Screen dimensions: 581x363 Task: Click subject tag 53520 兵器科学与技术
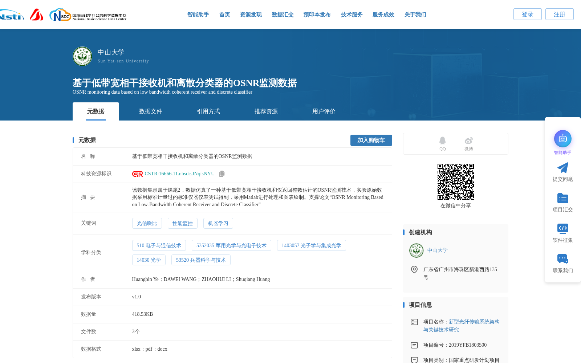pyautogui.click(x=201, y=260)
